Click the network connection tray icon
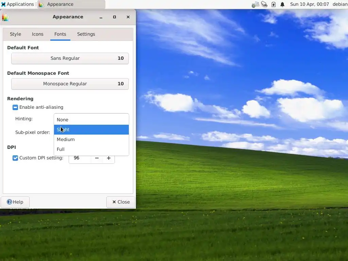This screenshot has width=348, height=261. tap(255, 4)
